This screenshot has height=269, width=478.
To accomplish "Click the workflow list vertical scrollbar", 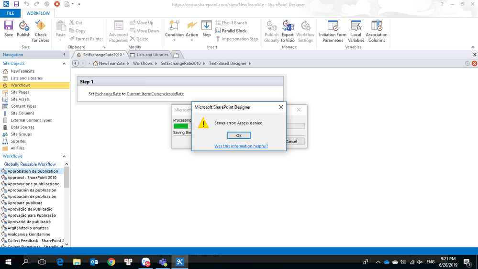I will tap(67, 177).
